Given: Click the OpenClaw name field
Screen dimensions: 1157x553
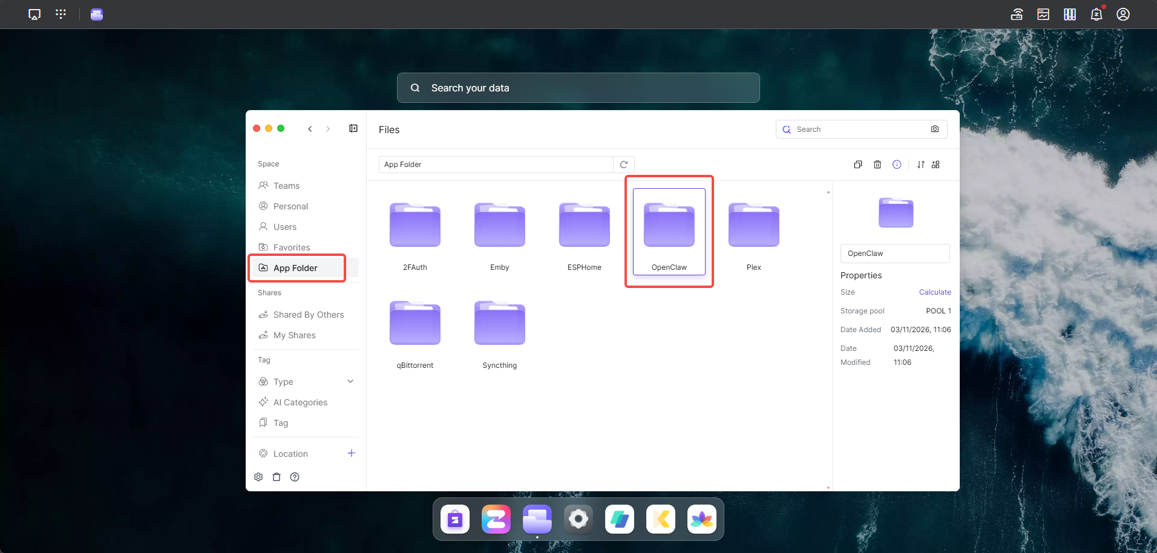Looking at the screenshot, I should (x=894, y=254).
